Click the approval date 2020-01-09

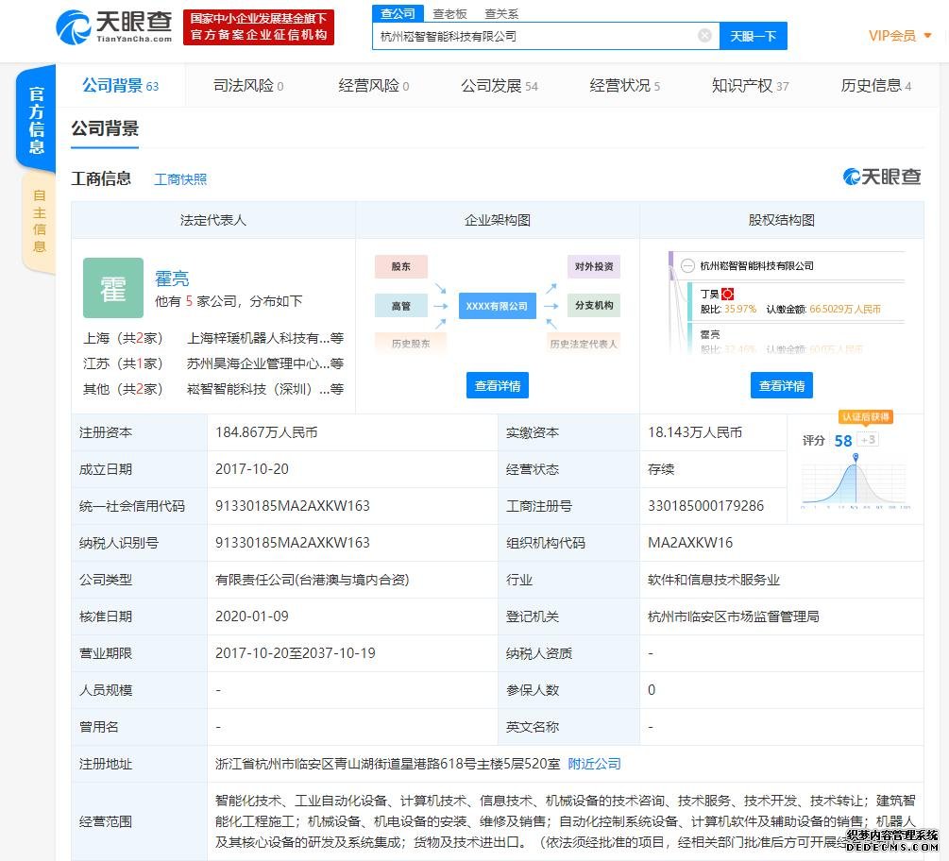[252, 616]
